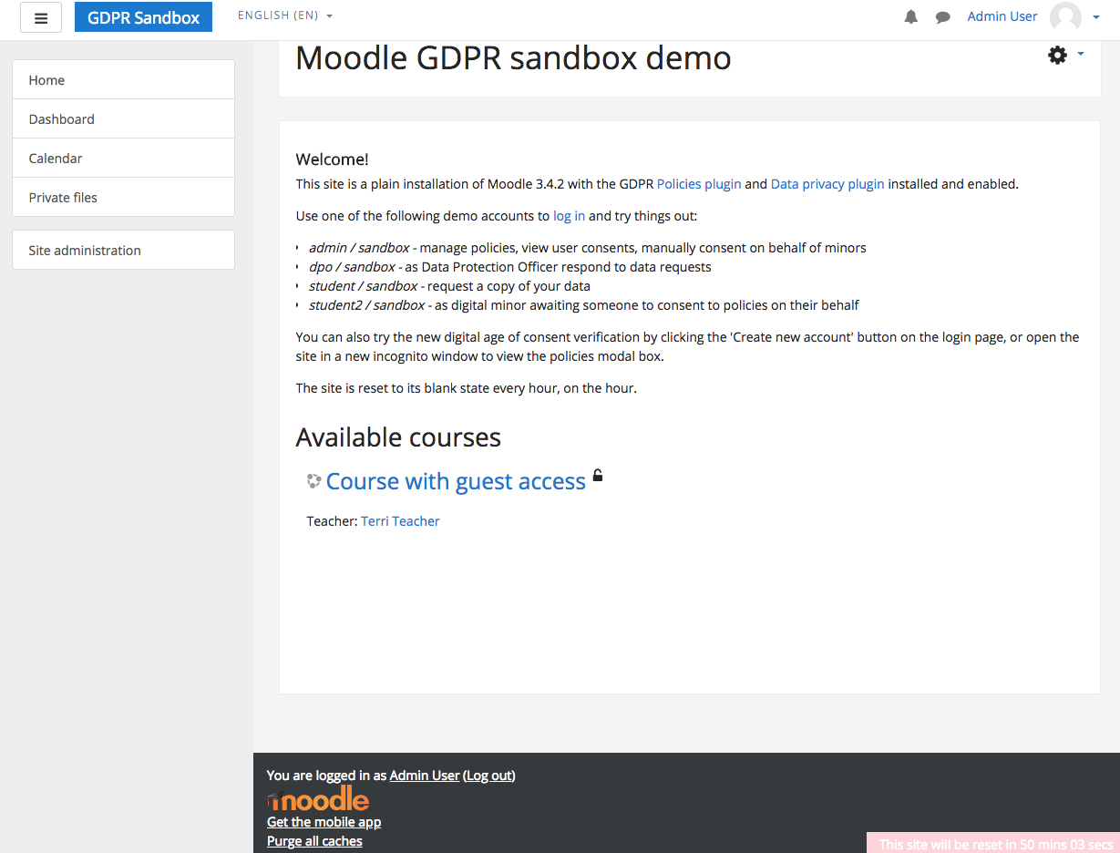Open the English (en) language dropdown

click(x=285, y=16)
